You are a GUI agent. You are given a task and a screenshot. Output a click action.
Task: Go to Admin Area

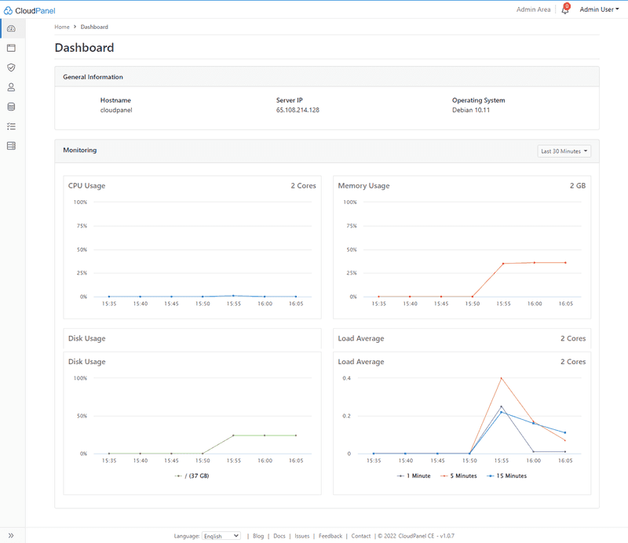coord(533,10)
